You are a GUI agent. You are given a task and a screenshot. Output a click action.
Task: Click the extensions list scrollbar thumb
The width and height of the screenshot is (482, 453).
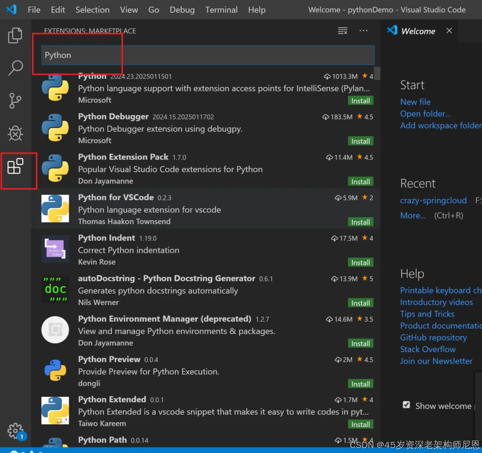tap(377, 73)
